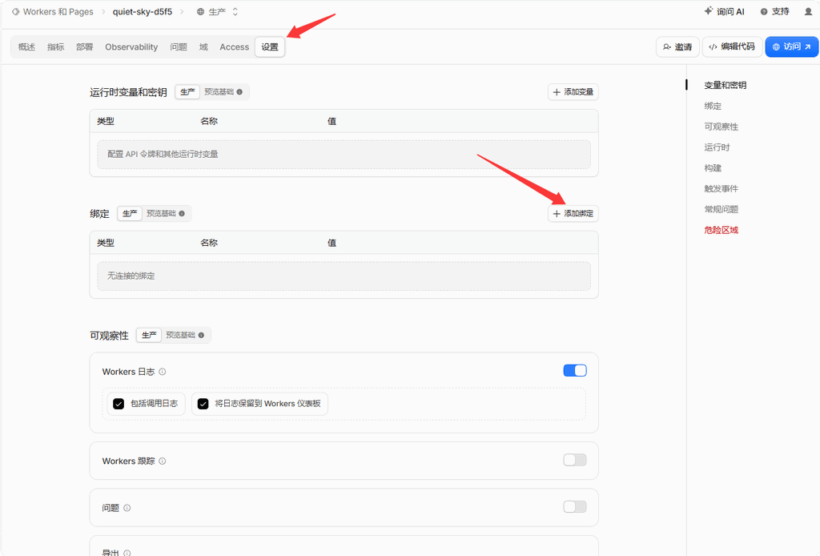Click the Workers logo icon in breadcrumb

16,11
